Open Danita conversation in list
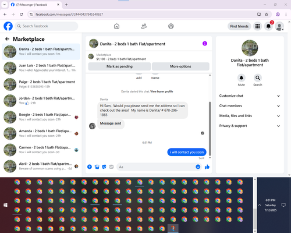Viewport: 291px width, 233px height. (x=41, y=52)
